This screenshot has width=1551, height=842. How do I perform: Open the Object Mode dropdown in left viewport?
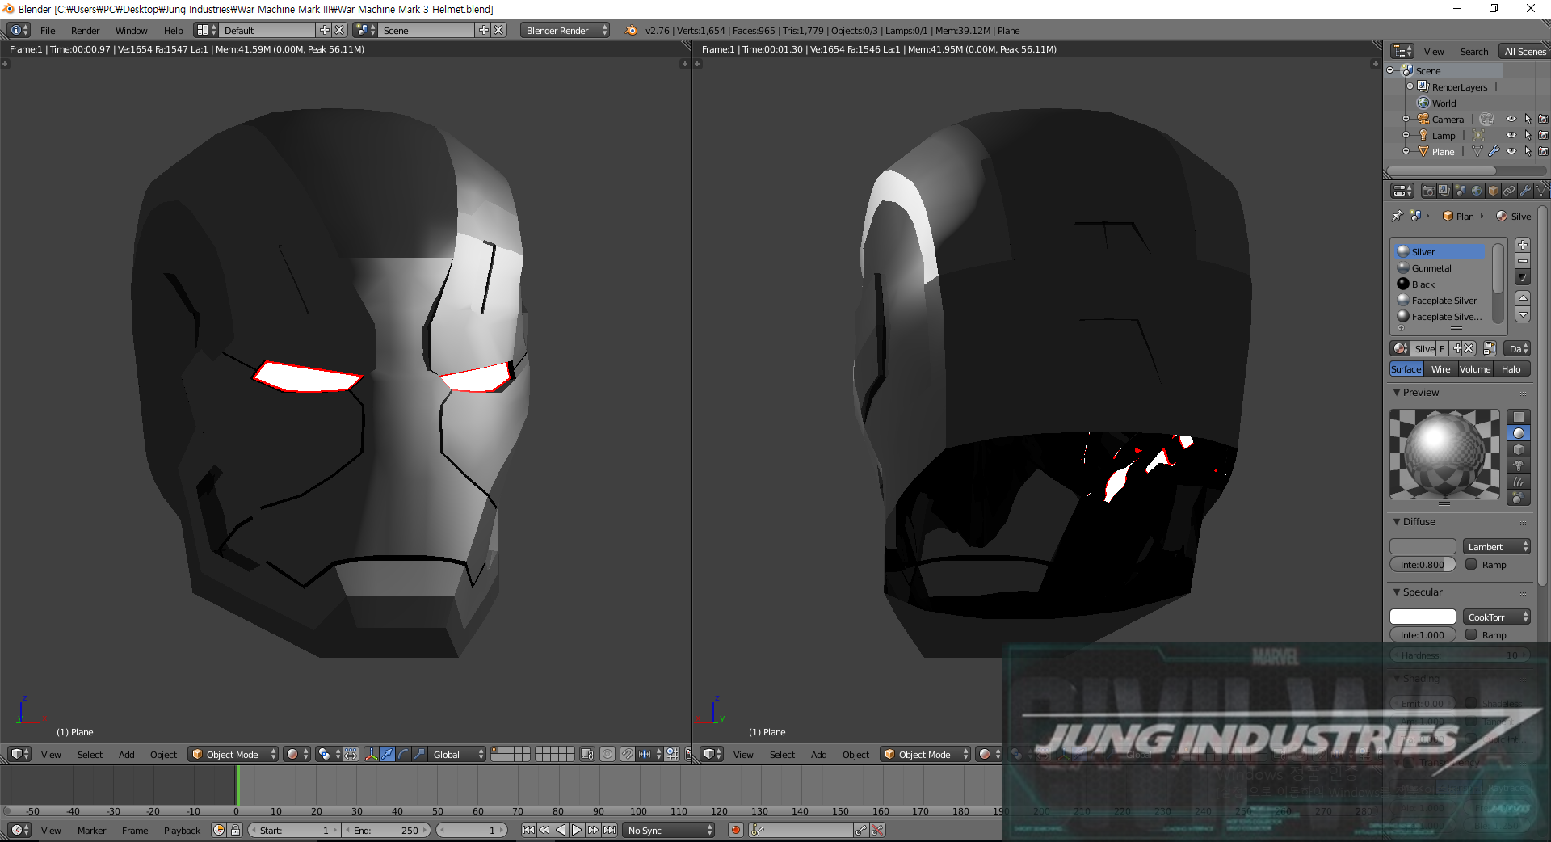click(x=233, y=754)
